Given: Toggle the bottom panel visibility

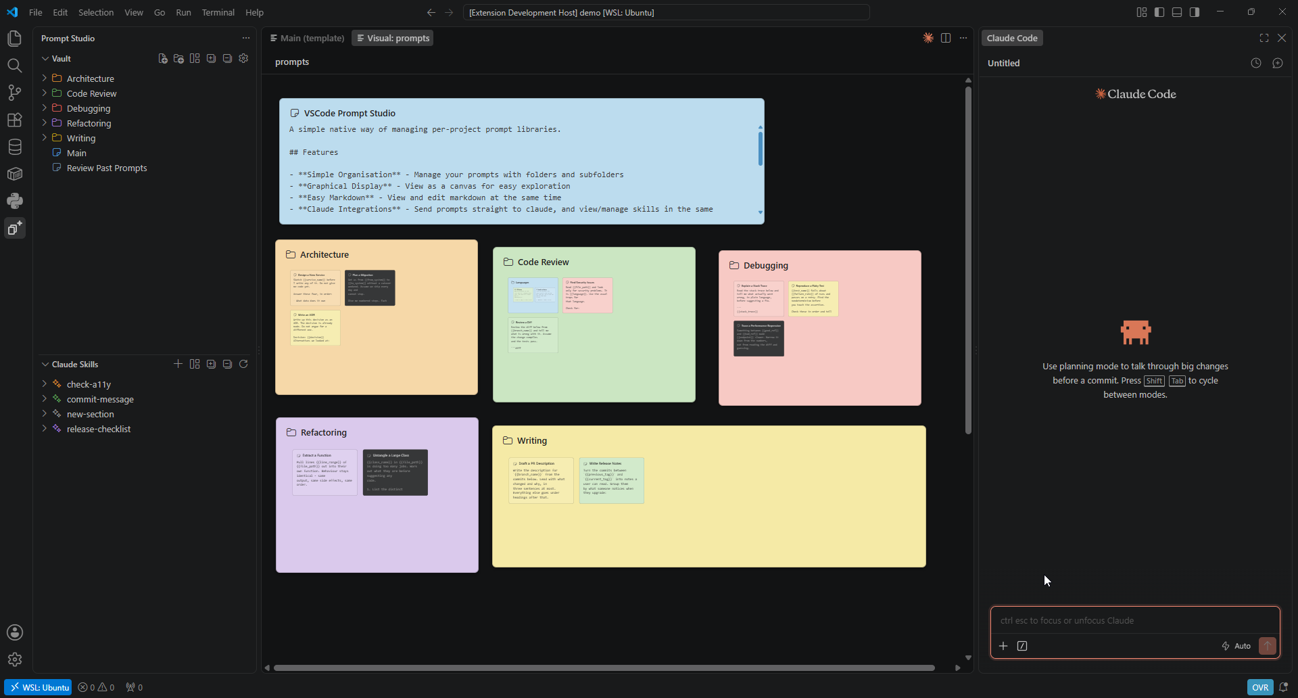Looking at the screenshot, I should (1177, 12).
